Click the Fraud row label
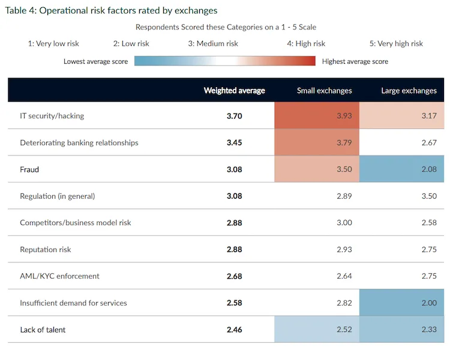450x347 pixels. click(29, 169)
